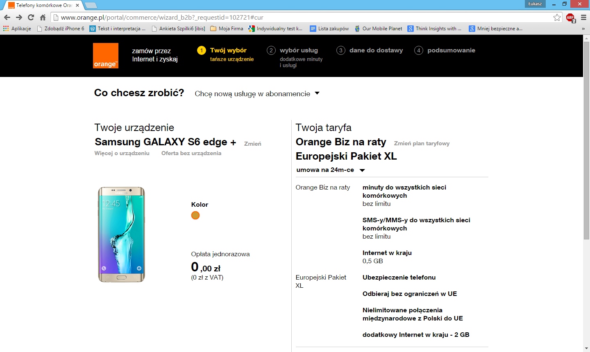
Task: Select the gold color swatch
Action: point(195,215)
